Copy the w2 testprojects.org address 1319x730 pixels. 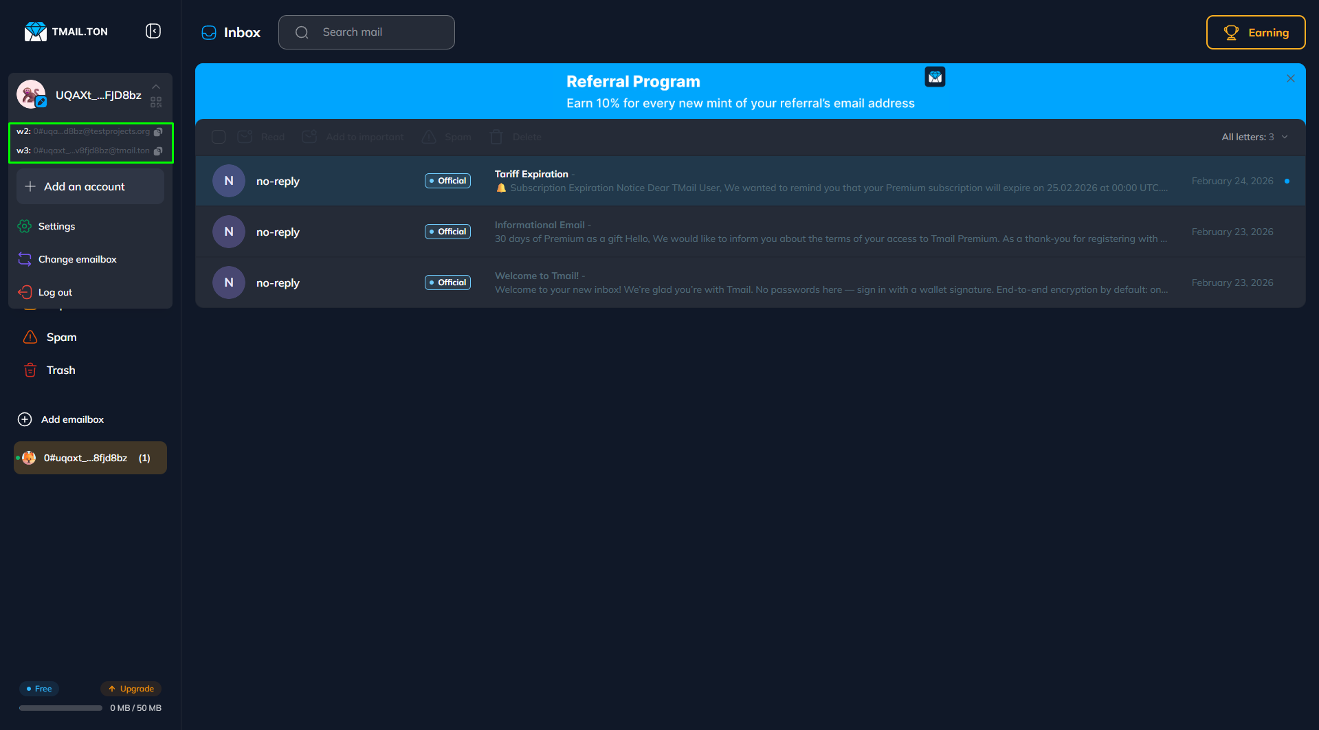pyautogui.click(x=159, y=131)
